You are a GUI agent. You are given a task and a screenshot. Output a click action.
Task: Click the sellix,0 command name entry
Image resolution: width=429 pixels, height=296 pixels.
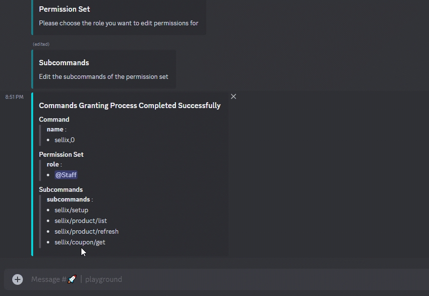pyautogui.click(x=64, y=140)
